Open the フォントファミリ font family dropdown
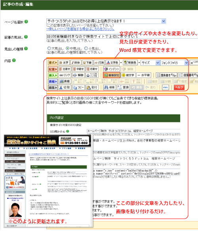Viewport: 198px width, 231px height. pyautogui.click(x=174, y=63)
